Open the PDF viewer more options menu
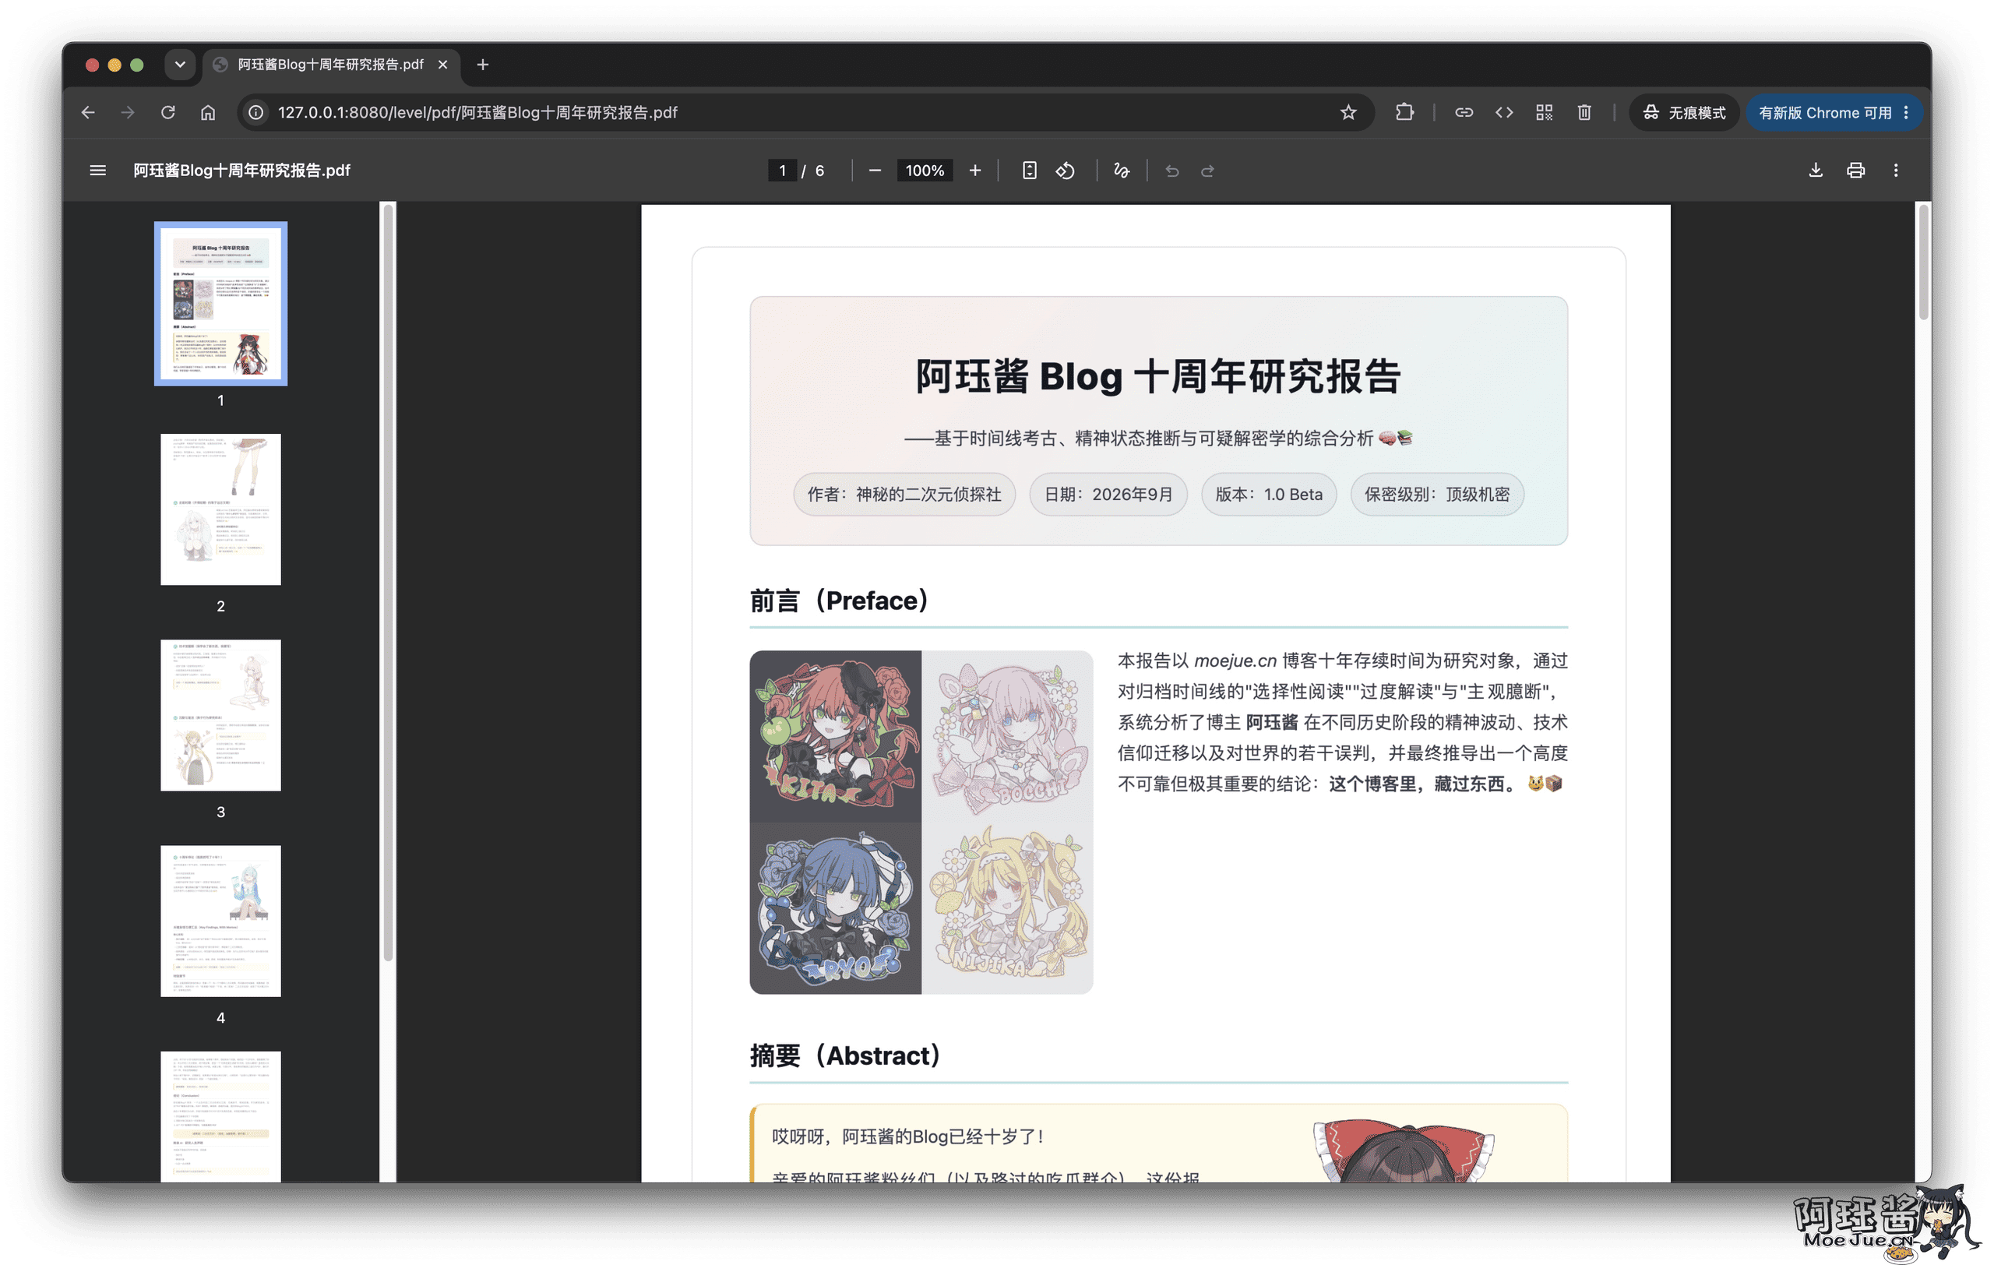Image resolution: width=1994 pixels, height=1265 pixels. pyautogui.click(x=1895, y=171)
